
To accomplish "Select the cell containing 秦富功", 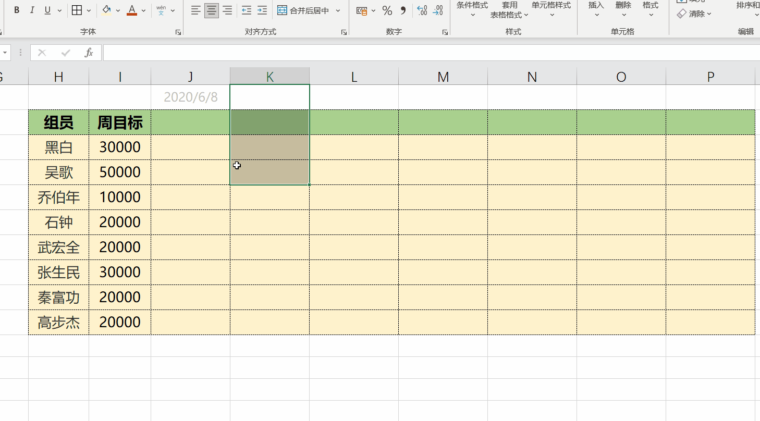I will pos(58,298).
